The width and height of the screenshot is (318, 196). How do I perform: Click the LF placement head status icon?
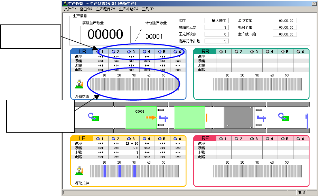point(79,171)
